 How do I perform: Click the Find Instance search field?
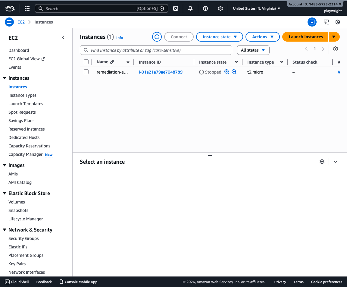click(x=156, y=50)
